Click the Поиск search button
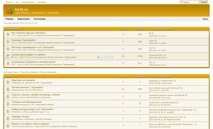 204,2
